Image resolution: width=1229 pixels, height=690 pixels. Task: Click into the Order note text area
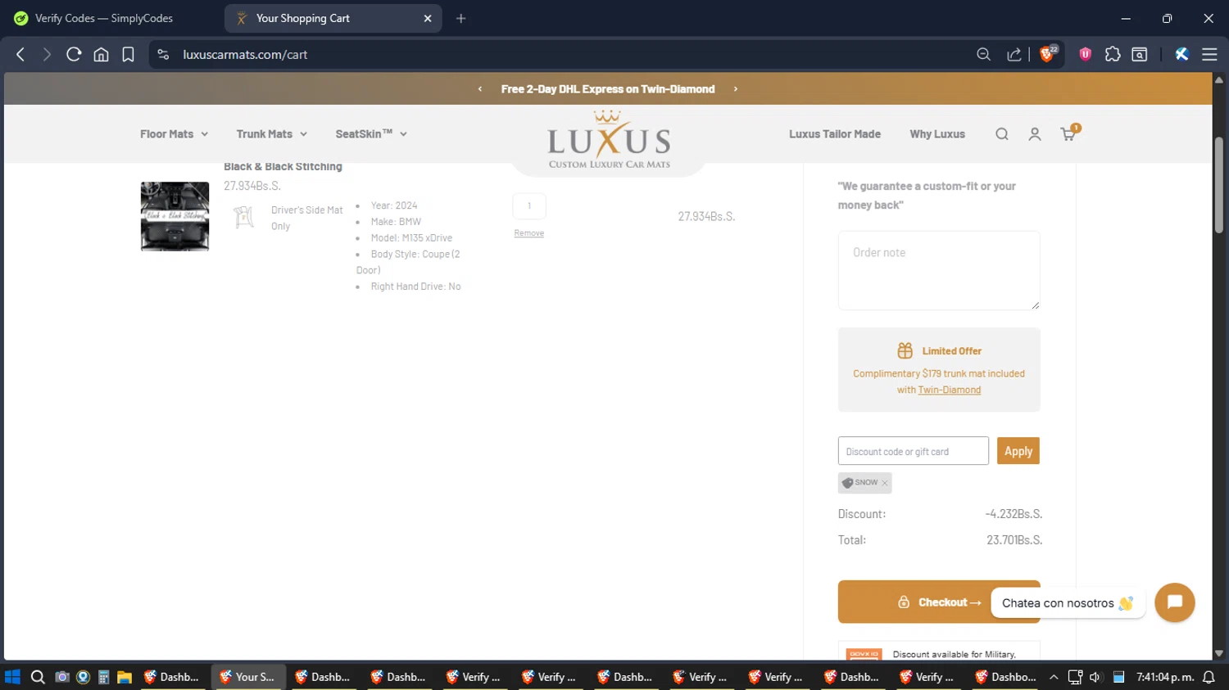pos(939,270)
